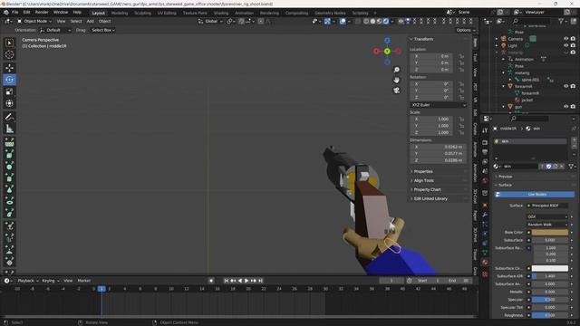Open Material properties tab

pyautogui.click(x=485, y=262)
